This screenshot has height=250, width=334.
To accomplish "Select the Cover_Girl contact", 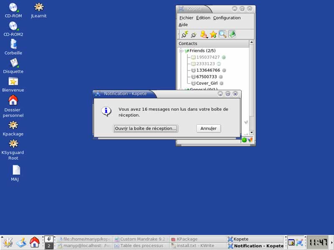I will point(207,83).
